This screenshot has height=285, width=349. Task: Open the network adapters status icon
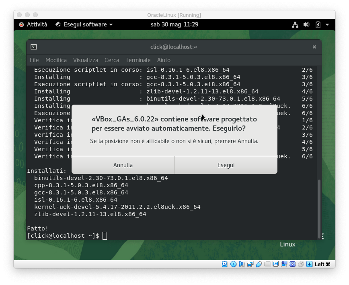click(250, 264)
